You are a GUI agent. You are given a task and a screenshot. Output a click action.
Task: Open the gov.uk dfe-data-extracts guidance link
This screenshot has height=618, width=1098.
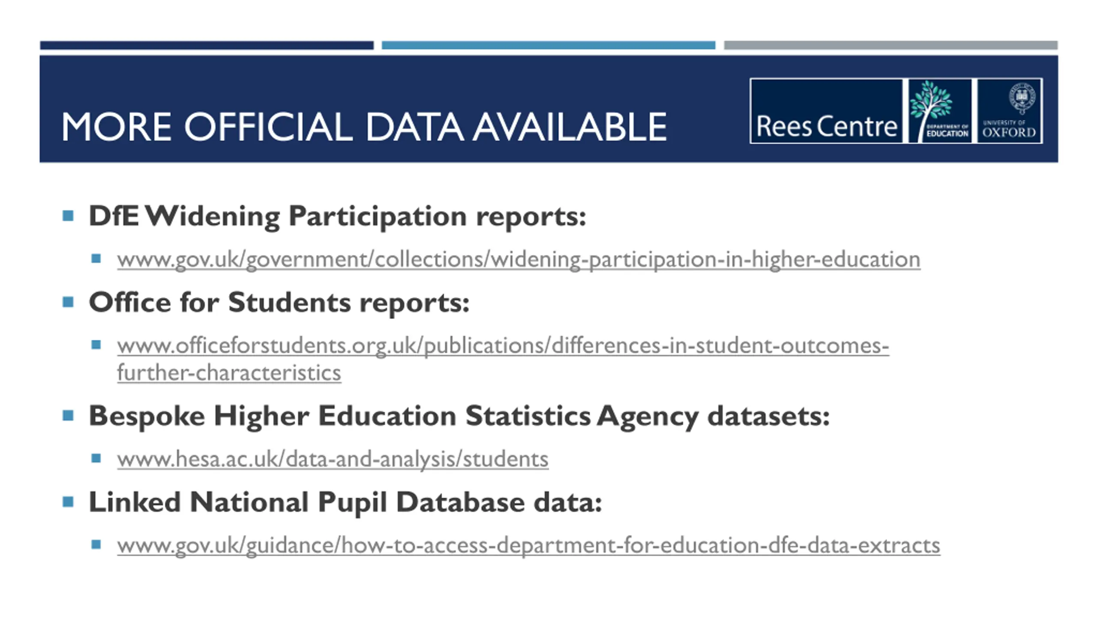[x=528, y=545]
